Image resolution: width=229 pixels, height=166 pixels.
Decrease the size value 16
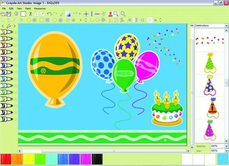(160, 21)
